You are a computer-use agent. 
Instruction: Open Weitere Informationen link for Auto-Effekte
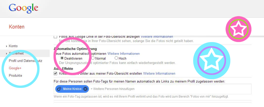tap(159, 74)
